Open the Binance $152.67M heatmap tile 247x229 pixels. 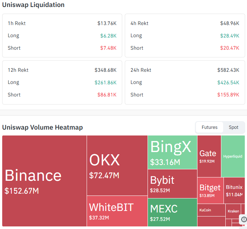tap(44, 181)
